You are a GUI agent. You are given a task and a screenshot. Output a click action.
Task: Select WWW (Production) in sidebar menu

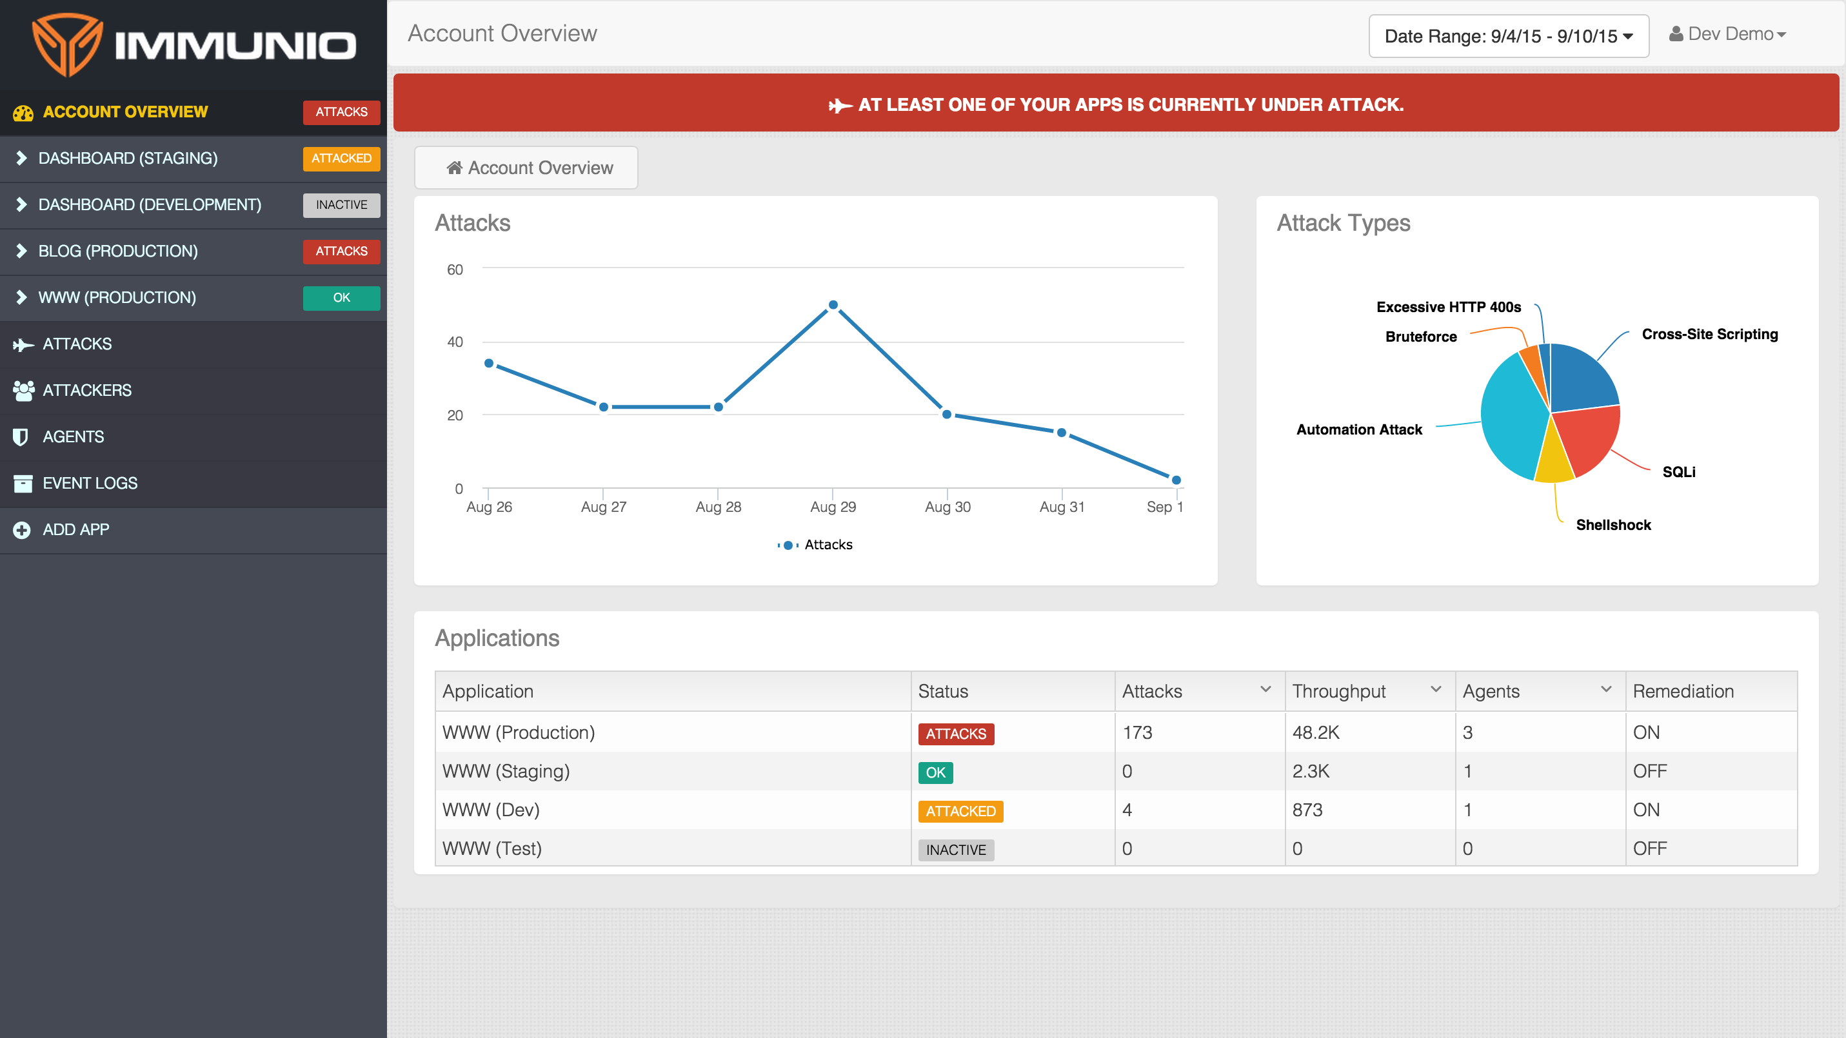[117, 298]
